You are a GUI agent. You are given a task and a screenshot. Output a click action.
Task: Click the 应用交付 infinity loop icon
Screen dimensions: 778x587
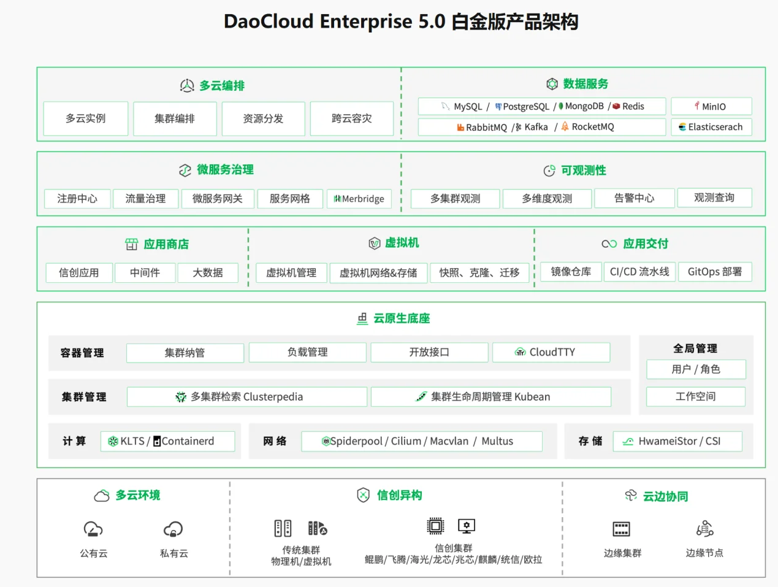[609, 244]
